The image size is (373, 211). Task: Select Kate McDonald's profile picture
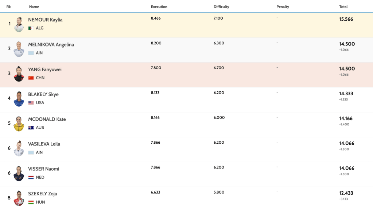tap(19, 124)
